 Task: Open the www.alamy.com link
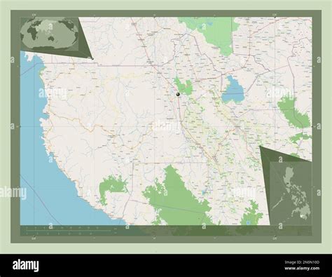[302, 269]
